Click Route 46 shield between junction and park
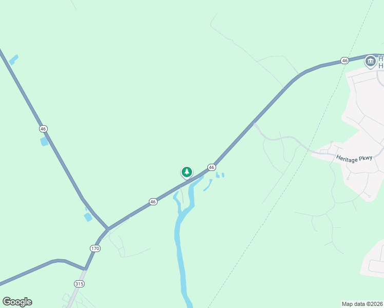This screenshot has width=384, height=308. click(153, 202)
